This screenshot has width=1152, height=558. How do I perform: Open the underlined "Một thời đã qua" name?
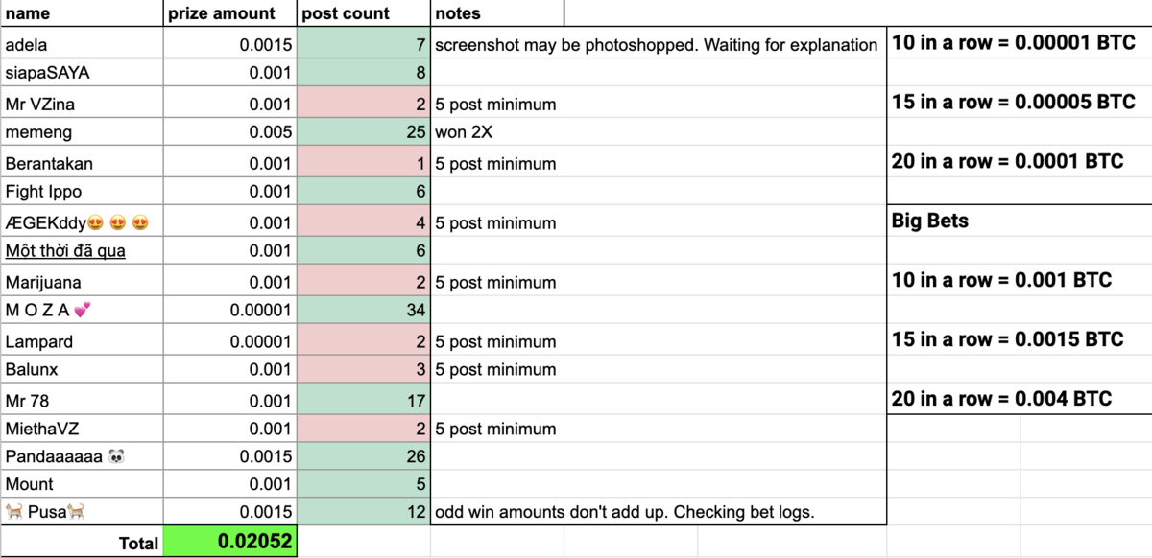coord(65,251)
